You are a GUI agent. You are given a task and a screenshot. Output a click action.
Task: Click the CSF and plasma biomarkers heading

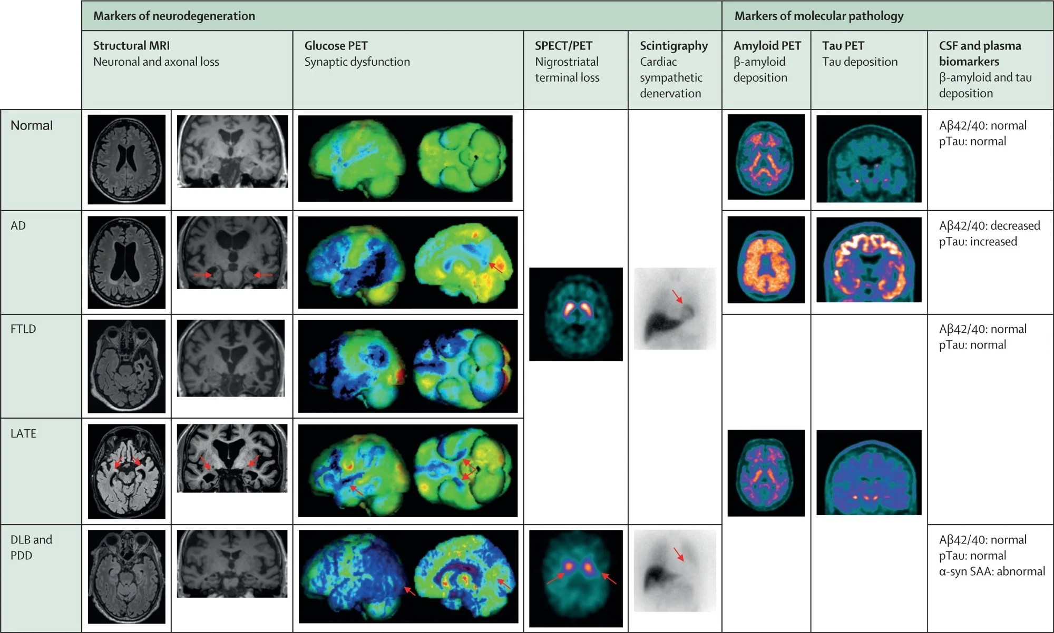click(979, 53)
